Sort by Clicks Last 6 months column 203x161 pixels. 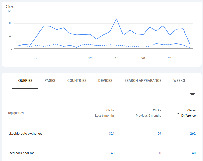[105, 113]
